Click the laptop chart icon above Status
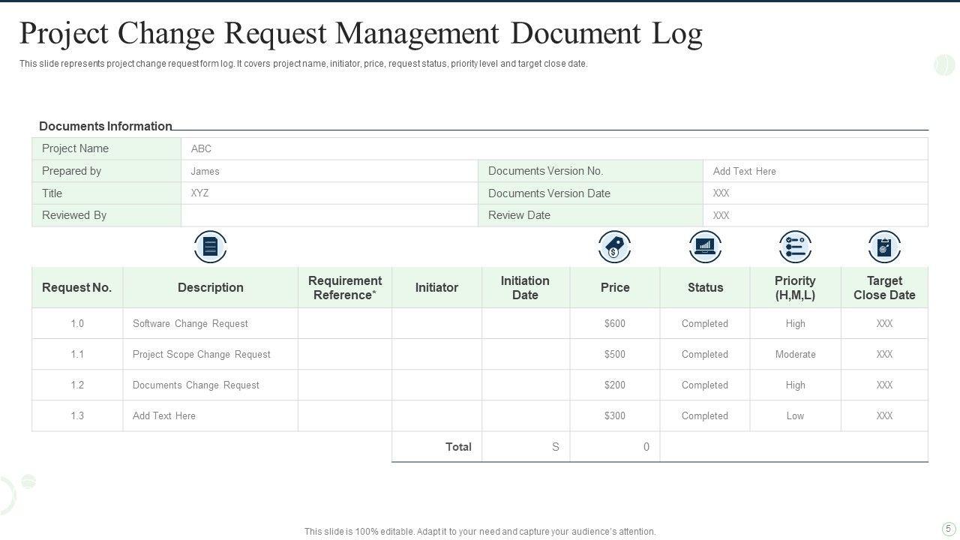The width and height of the screenshot is (960, 540). (x=705, y=247)
